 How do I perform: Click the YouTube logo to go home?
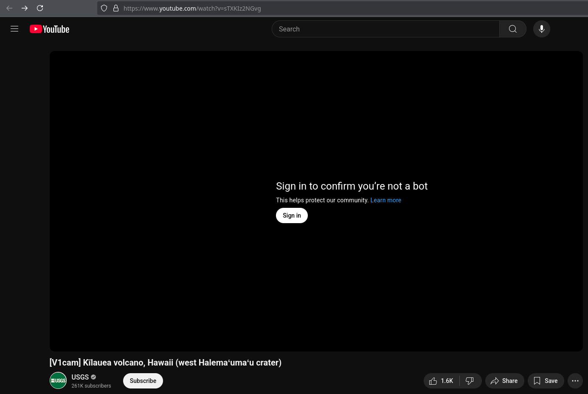50,29
